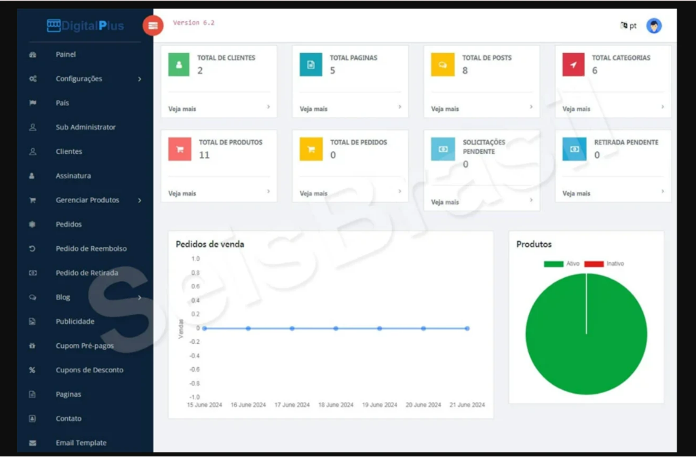Screen dimensions: 696x459
Task: Open the user avatar profile icon
Action: click(654, 26)
